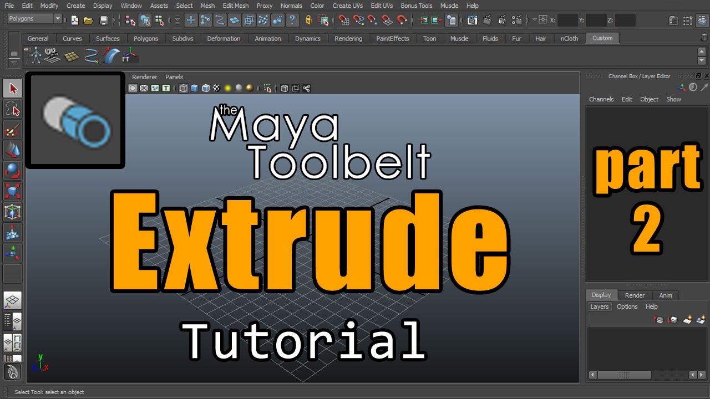This screenshot has width=710, height=399.
Task: Delete shelf item with trash icon
Action: [x=704, y=38]
